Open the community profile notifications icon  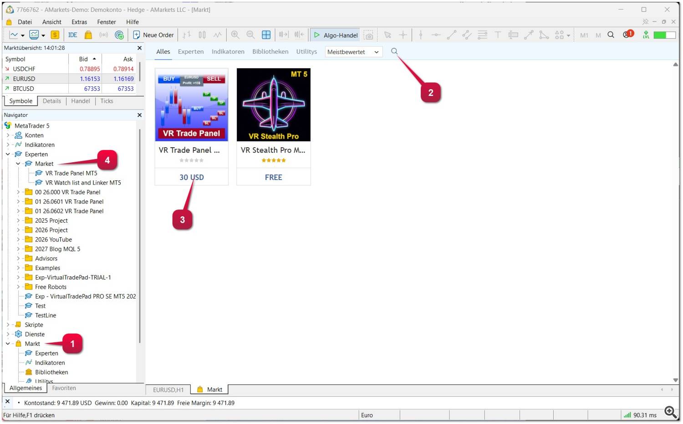click(x=628, y=35)
